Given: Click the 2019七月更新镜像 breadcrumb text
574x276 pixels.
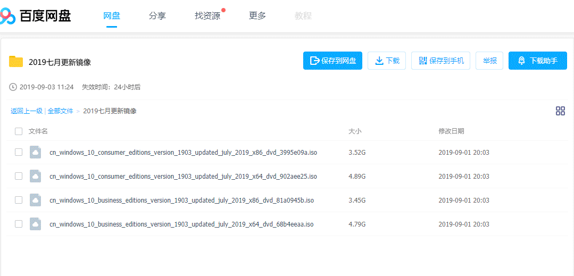Looking at the screenshot, I should point(110,111).
